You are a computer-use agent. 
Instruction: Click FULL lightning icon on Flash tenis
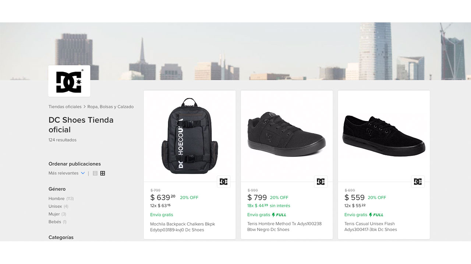[371, 215]
